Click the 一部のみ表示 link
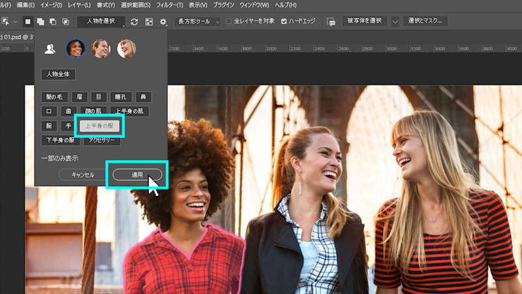The height and width of the screenshot is (294, 522). [x=59, y=158]
